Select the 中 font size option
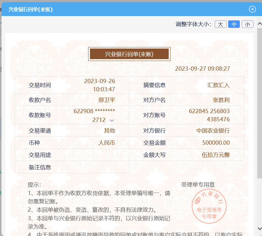 point(234,24)
